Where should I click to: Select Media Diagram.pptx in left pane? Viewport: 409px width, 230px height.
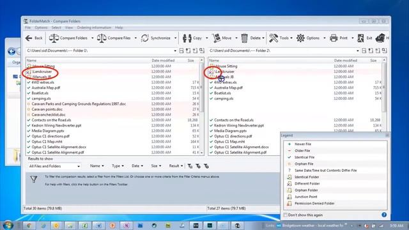(x=48, y=131)
